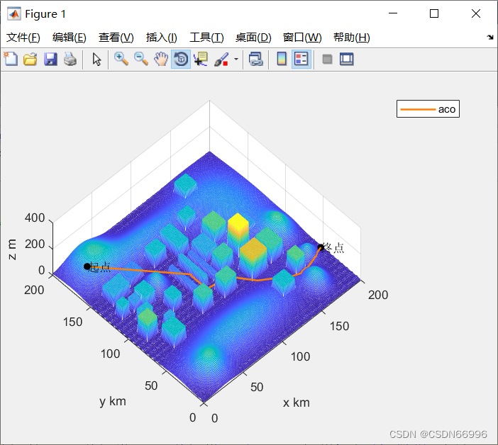Minimize the Figure 1 window
Viewport: 498px width, 445px height.
(393, 13)
